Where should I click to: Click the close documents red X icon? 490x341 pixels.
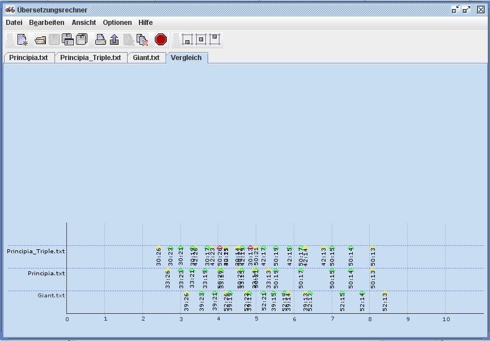[x=143, y=40]
